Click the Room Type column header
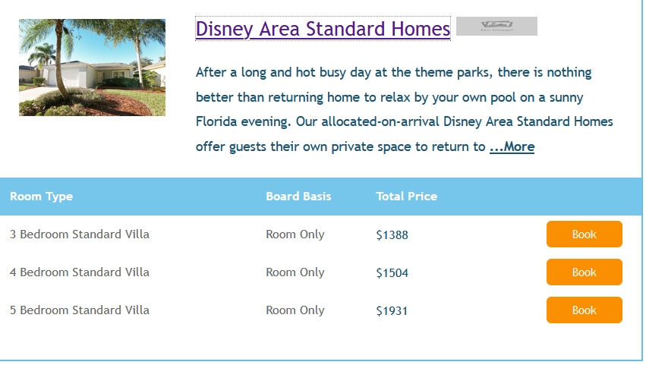This screenshot has width=646, height=365. pyautogui.click(x=42, y=197)
